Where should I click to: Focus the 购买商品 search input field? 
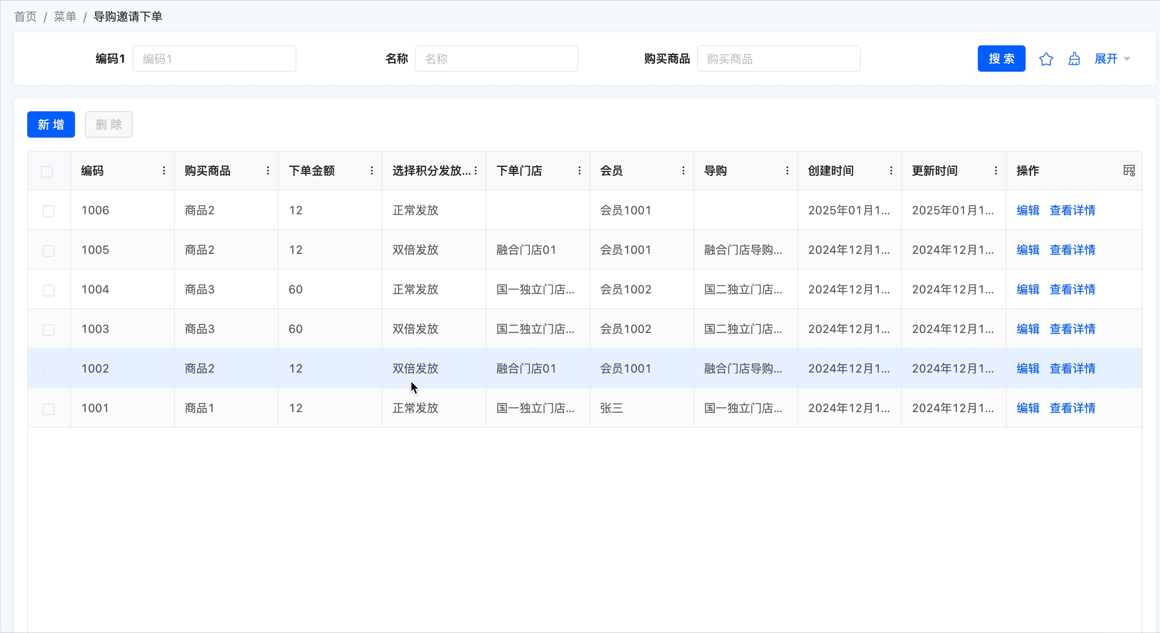778,59
